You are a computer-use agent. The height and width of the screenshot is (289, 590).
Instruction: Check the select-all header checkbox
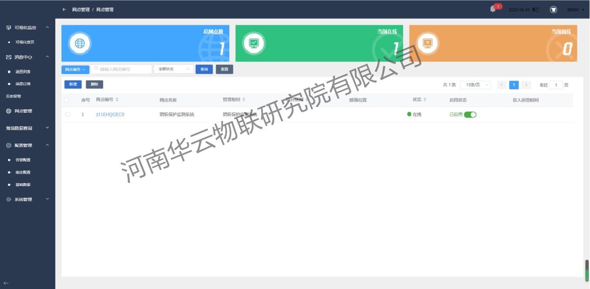click(x=67, y=100)
